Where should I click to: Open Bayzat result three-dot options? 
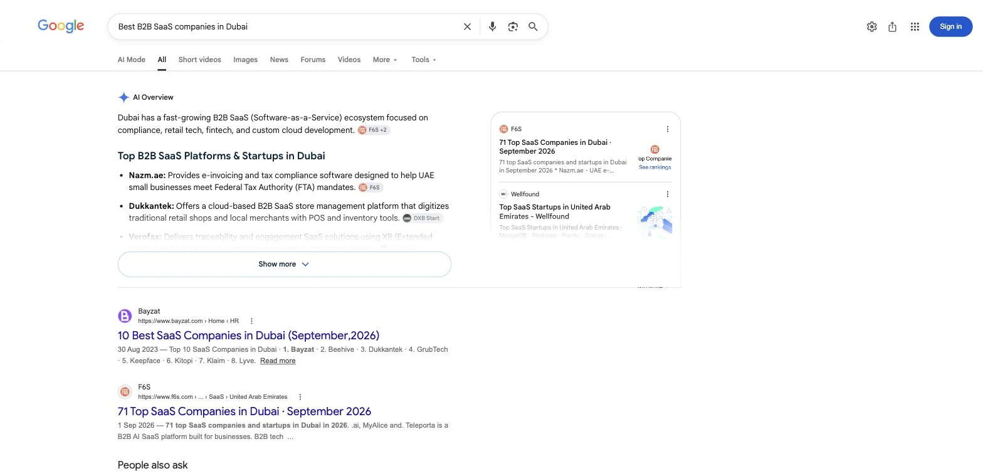click(251, 321)
